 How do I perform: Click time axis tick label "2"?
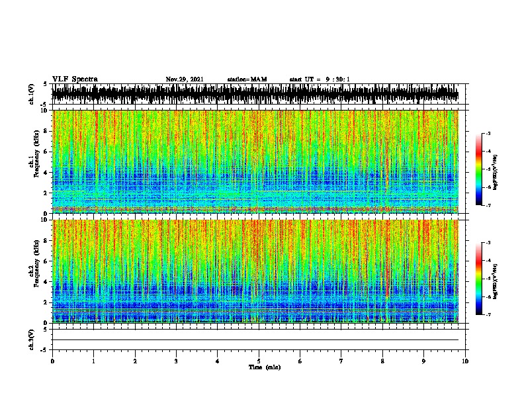(x=135, y=361)
